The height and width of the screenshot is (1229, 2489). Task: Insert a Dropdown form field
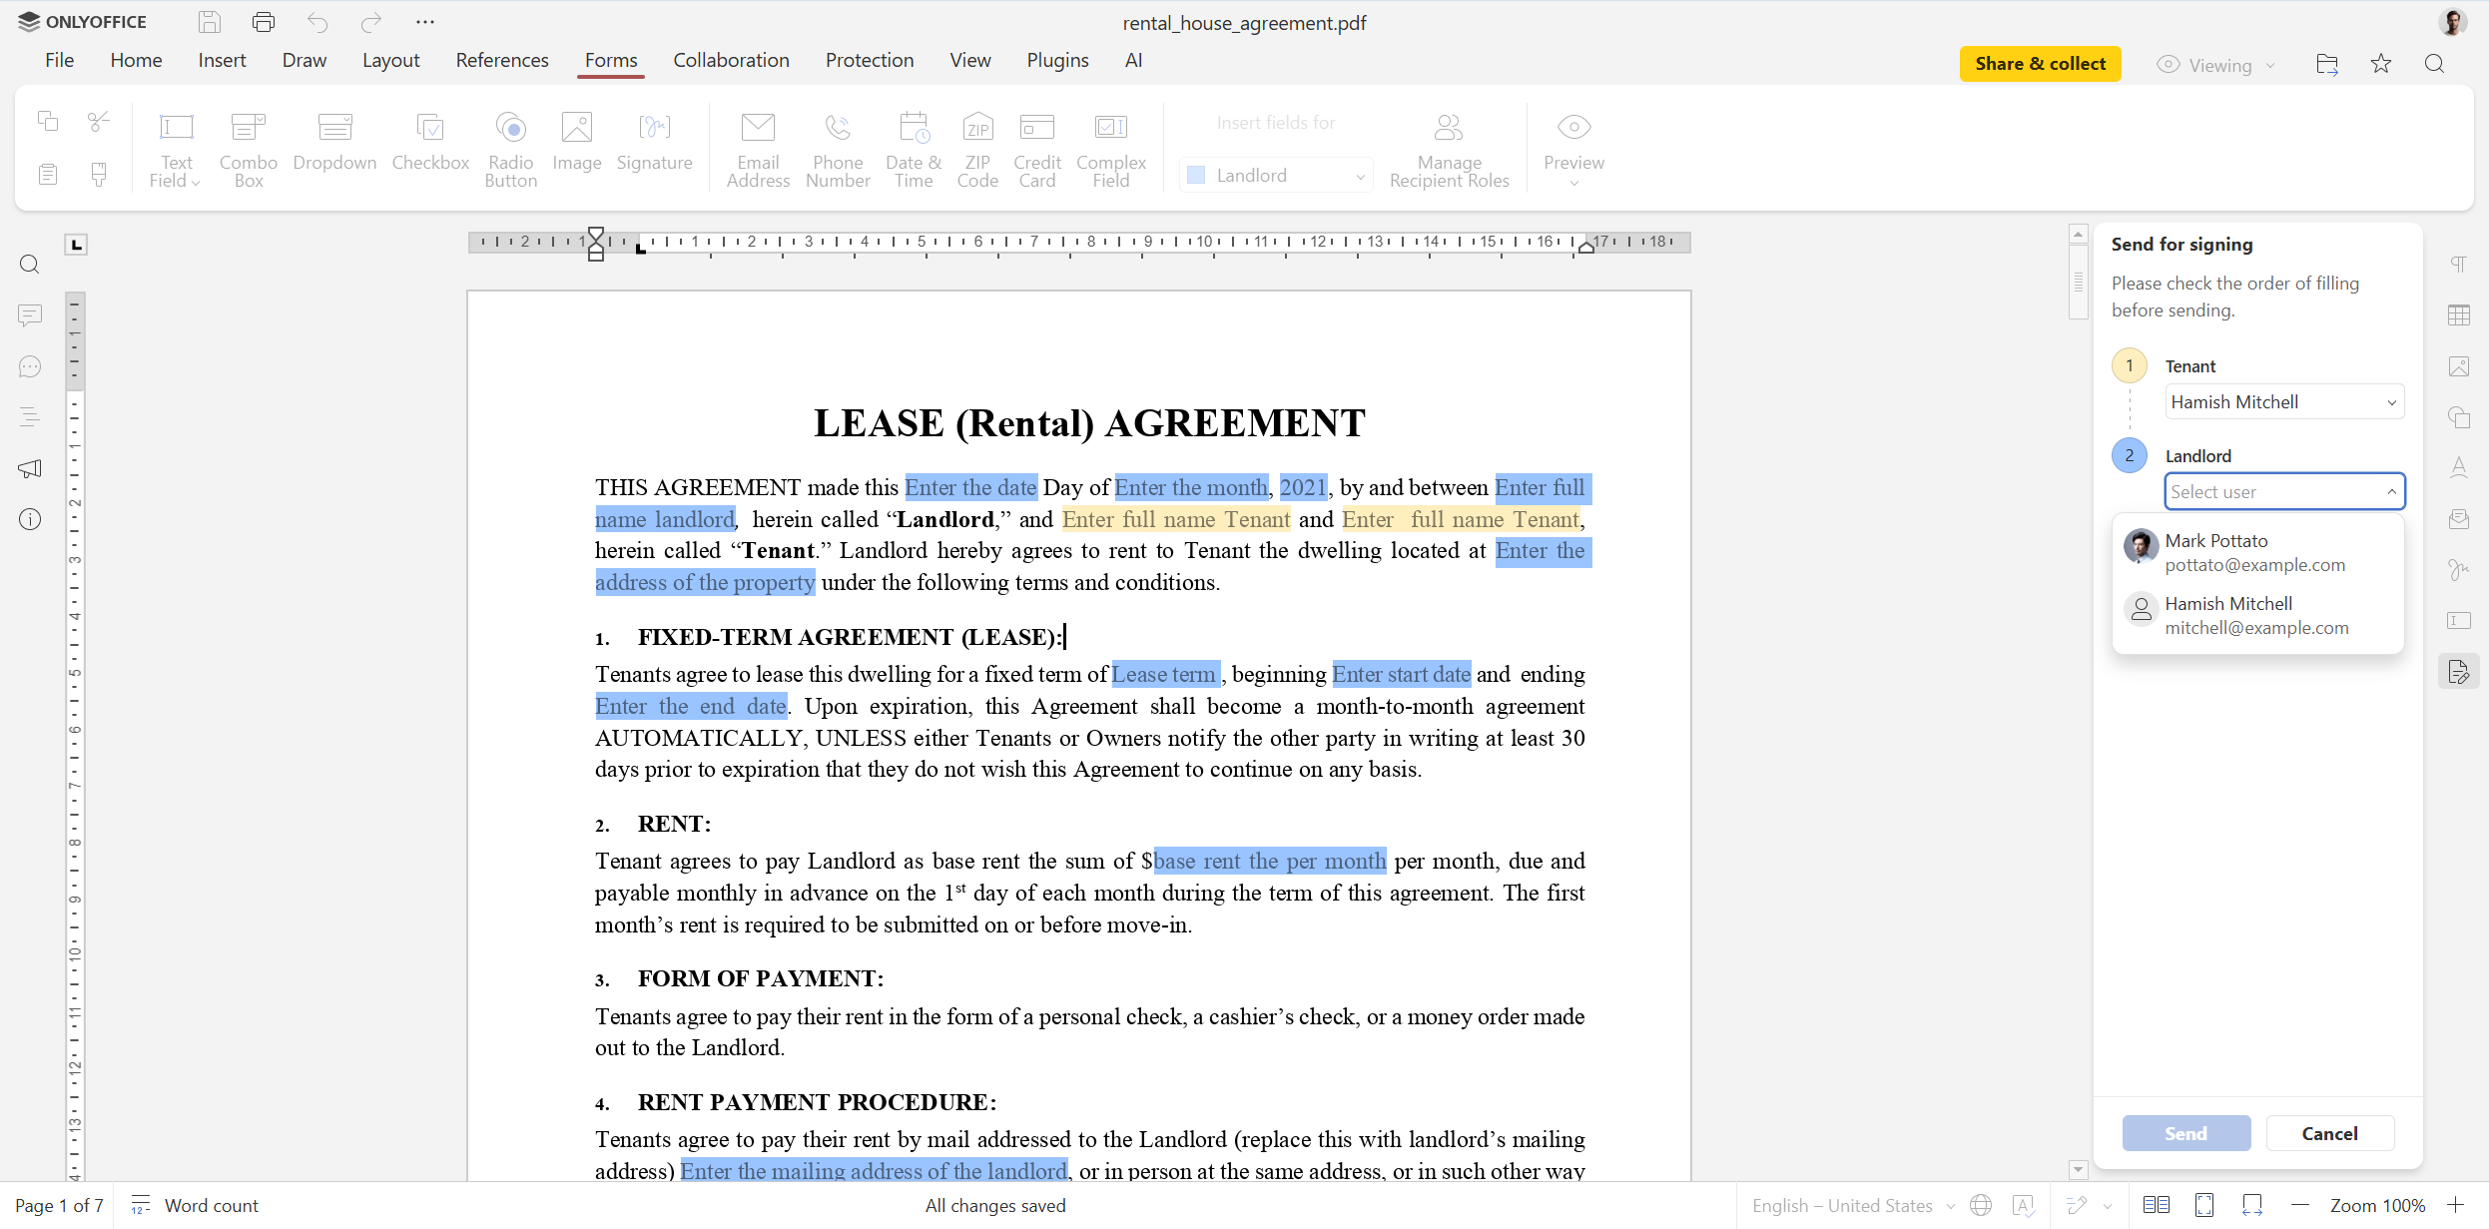pos(334,143)
